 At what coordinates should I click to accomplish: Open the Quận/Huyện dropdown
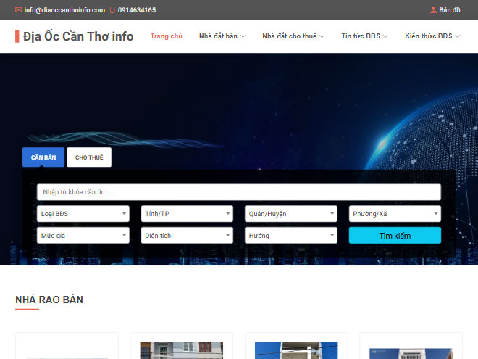tap(291, 214)
